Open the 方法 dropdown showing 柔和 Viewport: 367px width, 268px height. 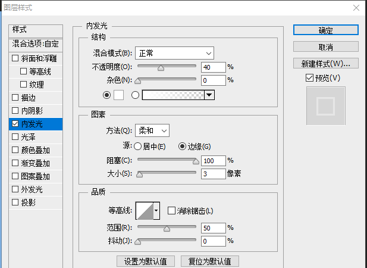coord(152,130)
